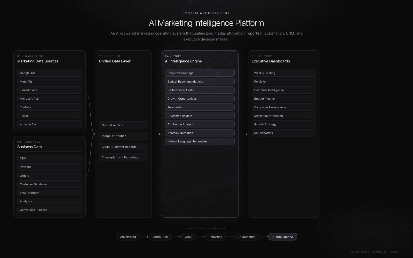Select the Email Platform item

pyautogui.click(x=50, y=193)
